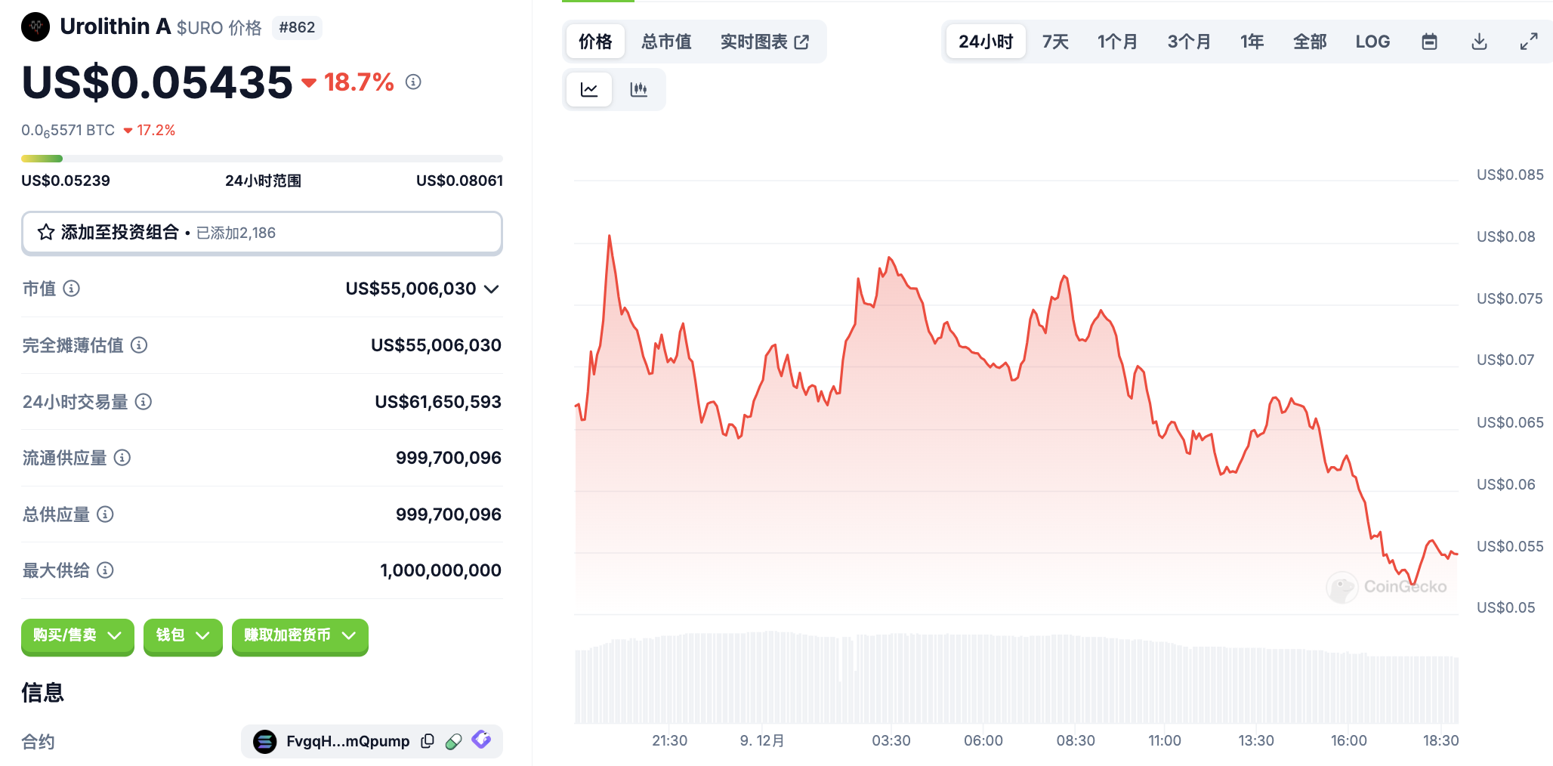Switch to candlestick chart view
The width and height of the screenshot is (1553, 766).
639,90
